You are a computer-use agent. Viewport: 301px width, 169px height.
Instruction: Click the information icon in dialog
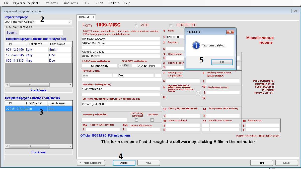196,45
